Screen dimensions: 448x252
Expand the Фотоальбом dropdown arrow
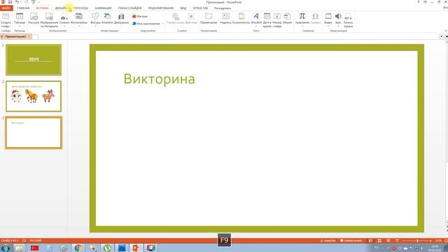pyautogui.click(x=79, y=27)
